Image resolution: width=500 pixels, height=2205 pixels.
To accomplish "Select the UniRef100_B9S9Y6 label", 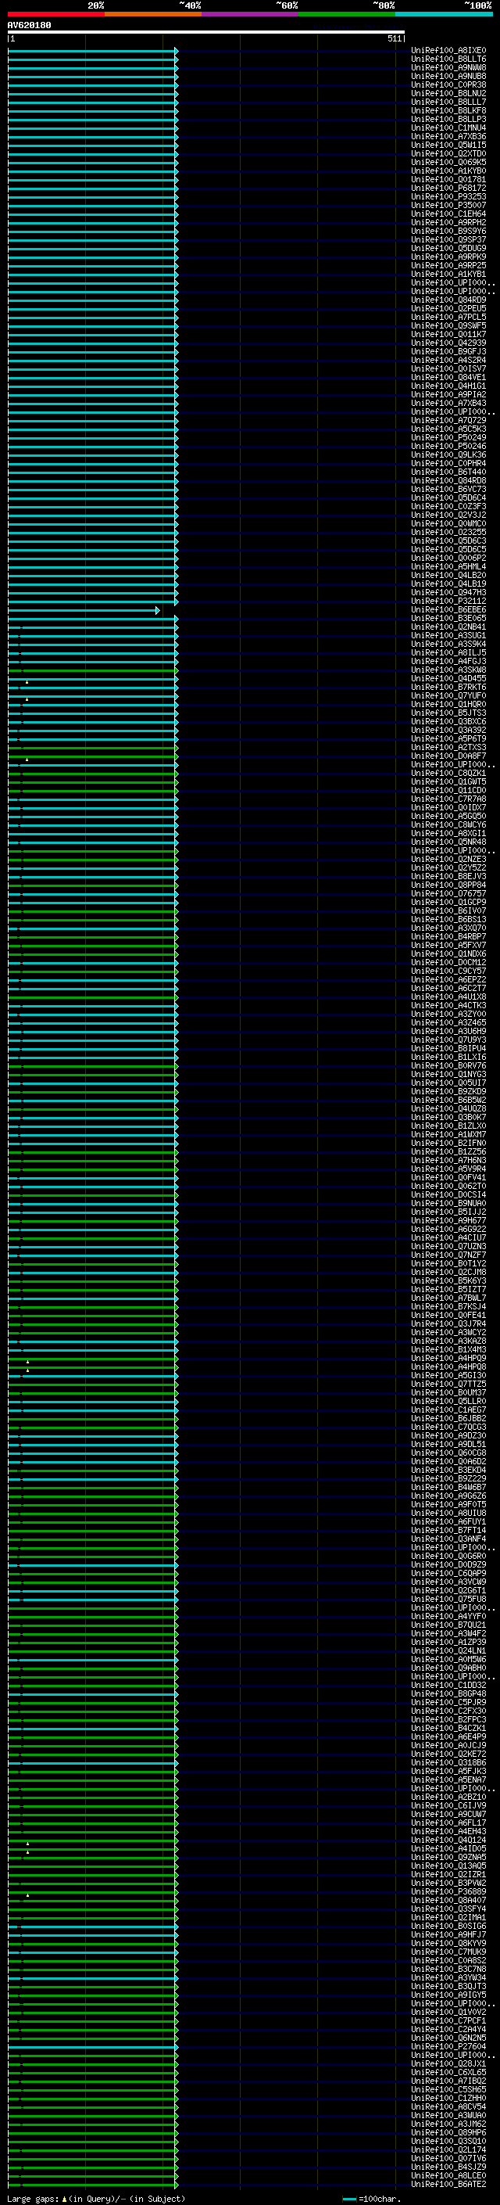I will (448, 231).
